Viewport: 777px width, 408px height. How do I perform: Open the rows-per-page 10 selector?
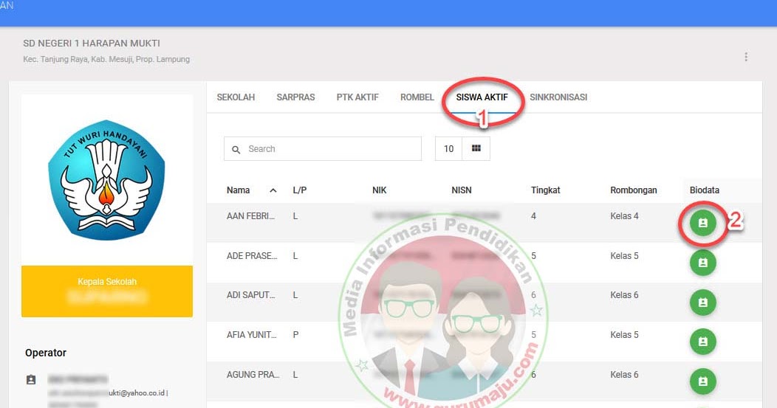pyautogui.click(x=448, y=148)
